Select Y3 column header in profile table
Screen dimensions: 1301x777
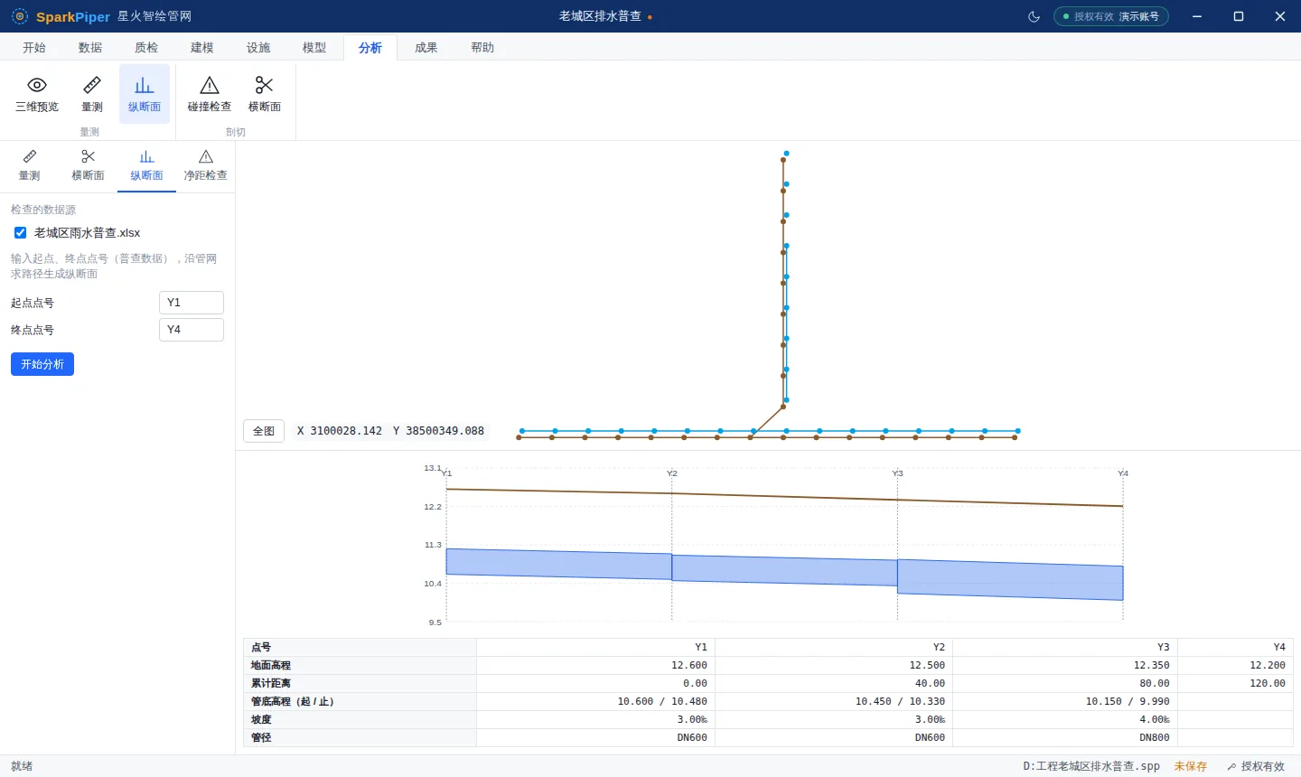1065,647
